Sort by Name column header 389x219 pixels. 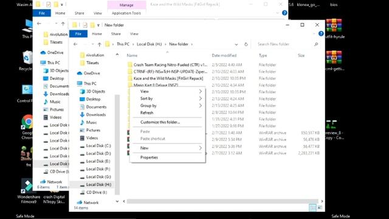[x=132, y=55]
